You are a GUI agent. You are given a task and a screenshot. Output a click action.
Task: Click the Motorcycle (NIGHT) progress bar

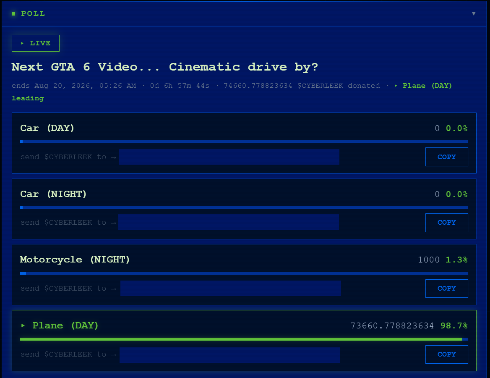point(244,273)
